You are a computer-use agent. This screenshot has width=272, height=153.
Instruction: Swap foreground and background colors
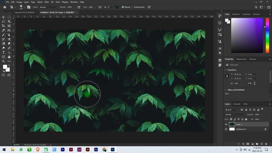pos(9,66)
